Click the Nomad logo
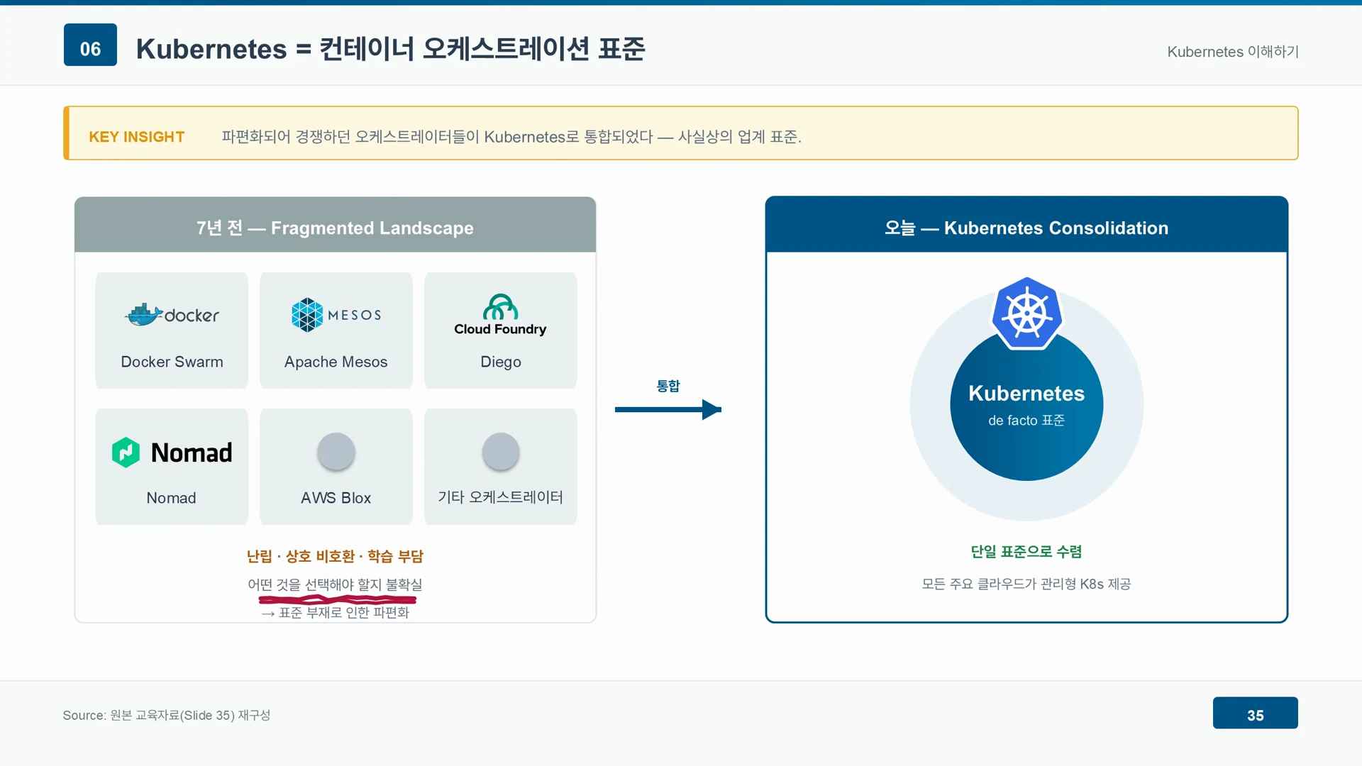 [x=172, y=453]
